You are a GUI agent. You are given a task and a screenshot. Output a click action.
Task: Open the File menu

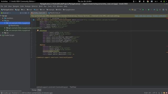click(x=2, y=6)
